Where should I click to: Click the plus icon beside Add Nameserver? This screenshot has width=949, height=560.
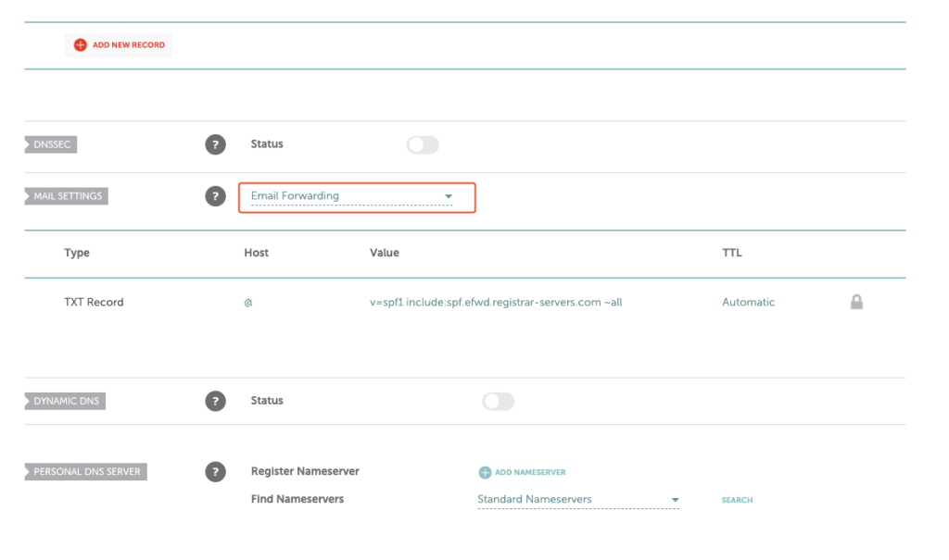[x=485, y=472]
